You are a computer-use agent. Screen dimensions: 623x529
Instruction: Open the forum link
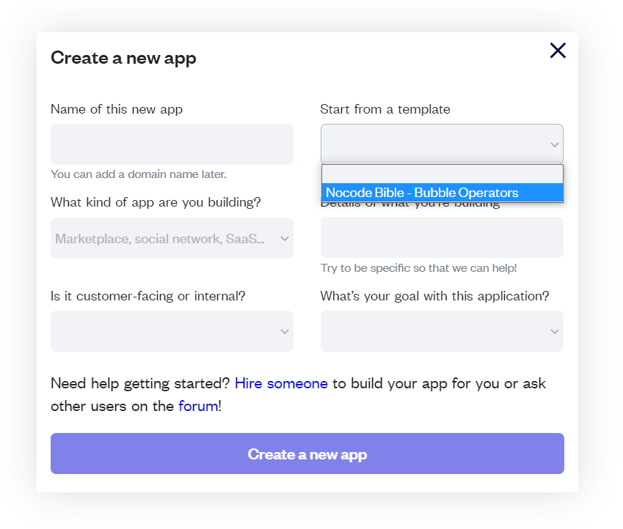[198, 406]
